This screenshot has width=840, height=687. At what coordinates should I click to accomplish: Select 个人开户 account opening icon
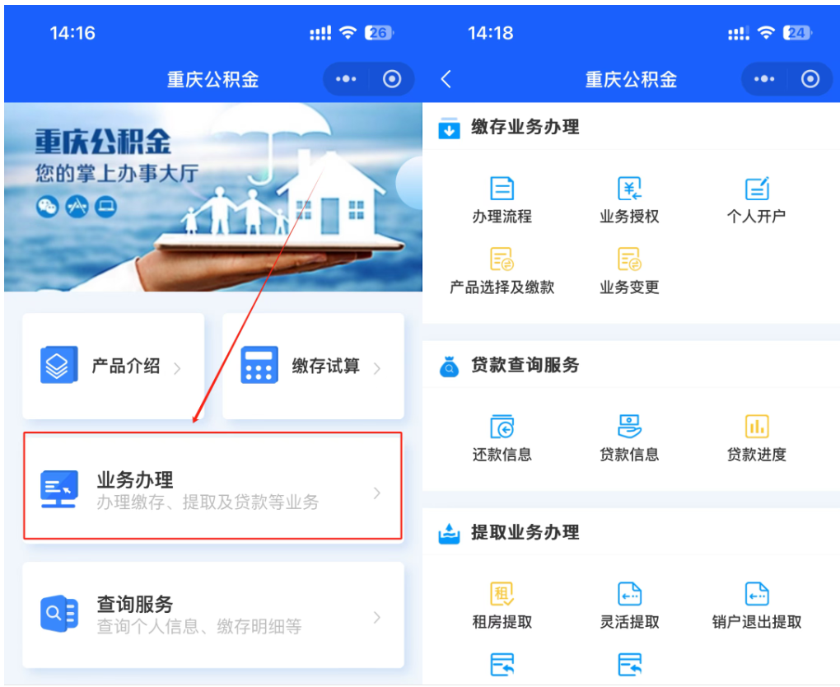click(x=756, y=189)
